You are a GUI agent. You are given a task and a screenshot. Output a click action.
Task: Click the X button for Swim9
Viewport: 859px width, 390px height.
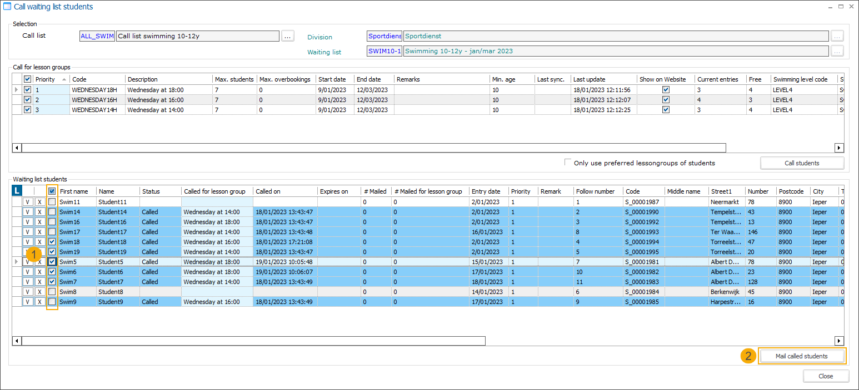click(x=39, y=302)
